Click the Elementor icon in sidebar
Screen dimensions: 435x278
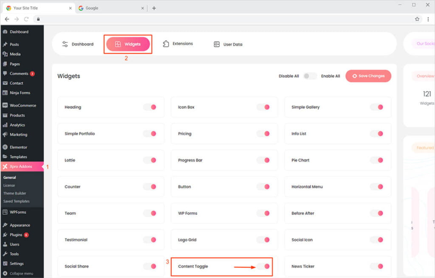pyautogui.click(x=5, y=147)
